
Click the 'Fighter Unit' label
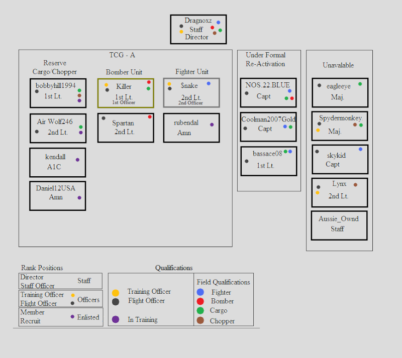(x=192, y=72)
